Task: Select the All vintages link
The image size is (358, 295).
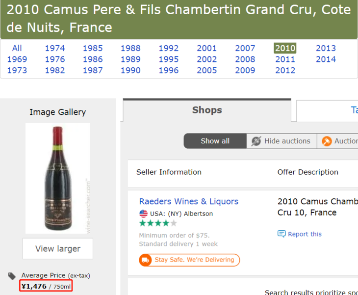Action: click(x=17, y=48)
